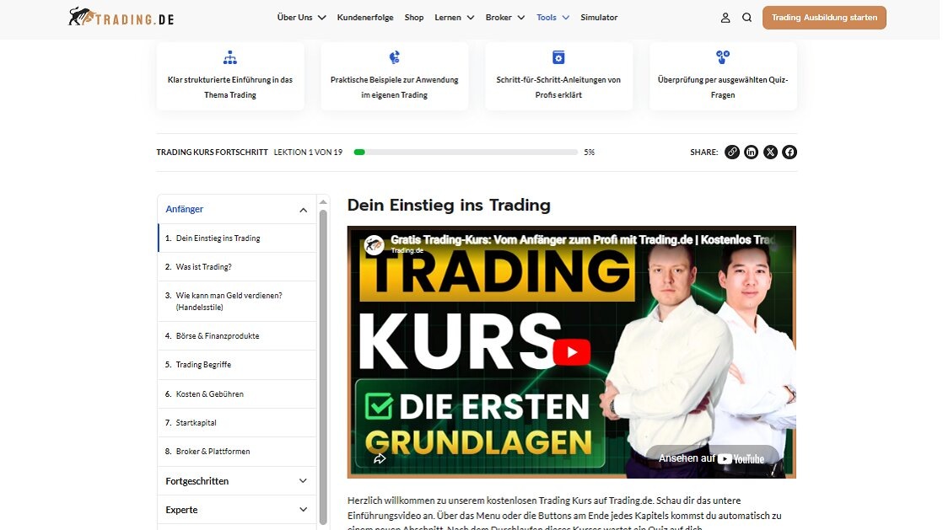Open the Simulator menu item
The width and height of the screenshot is (943, 530).
pyautogui.click(x=599, y=18)
